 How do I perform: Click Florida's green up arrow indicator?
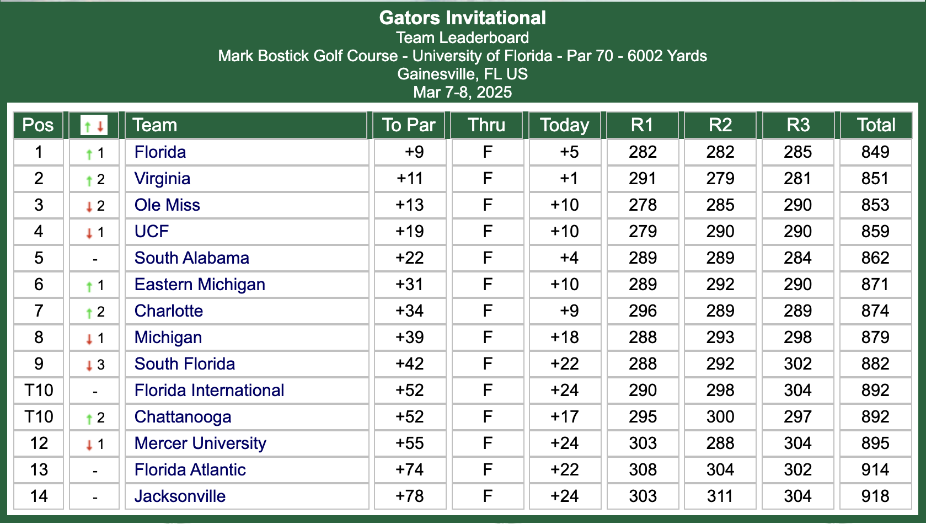(89, 154)
